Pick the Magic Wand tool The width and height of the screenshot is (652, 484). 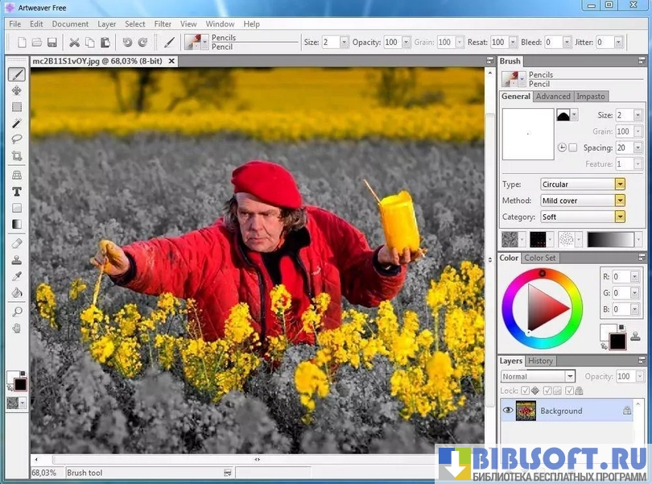(16, 122)
